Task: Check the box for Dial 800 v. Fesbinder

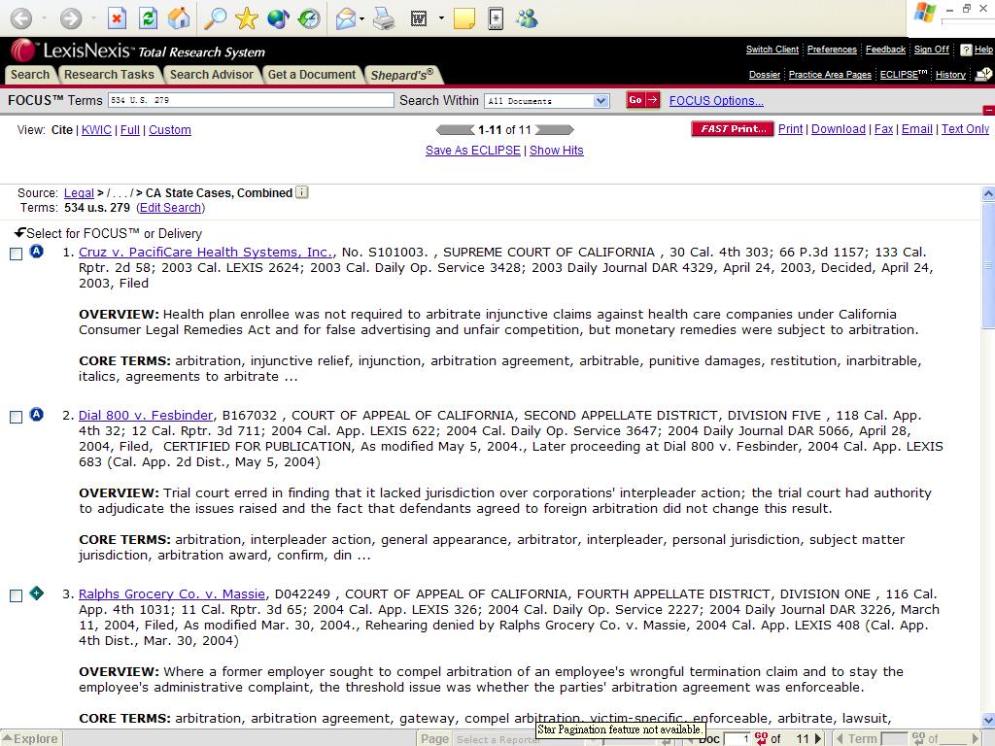Action: click(x=17, y=417)
